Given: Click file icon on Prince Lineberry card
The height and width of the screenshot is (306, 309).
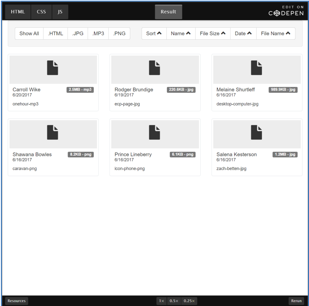Looking at the screenshot, I should pos(154,132).
